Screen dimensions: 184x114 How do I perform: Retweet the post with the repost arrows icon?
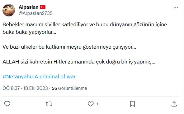[49, 104]
